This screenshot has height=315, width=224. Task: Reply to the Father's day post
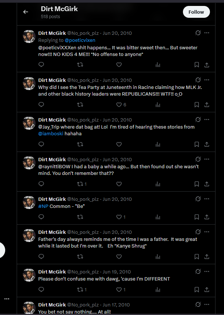click(41, 256)
